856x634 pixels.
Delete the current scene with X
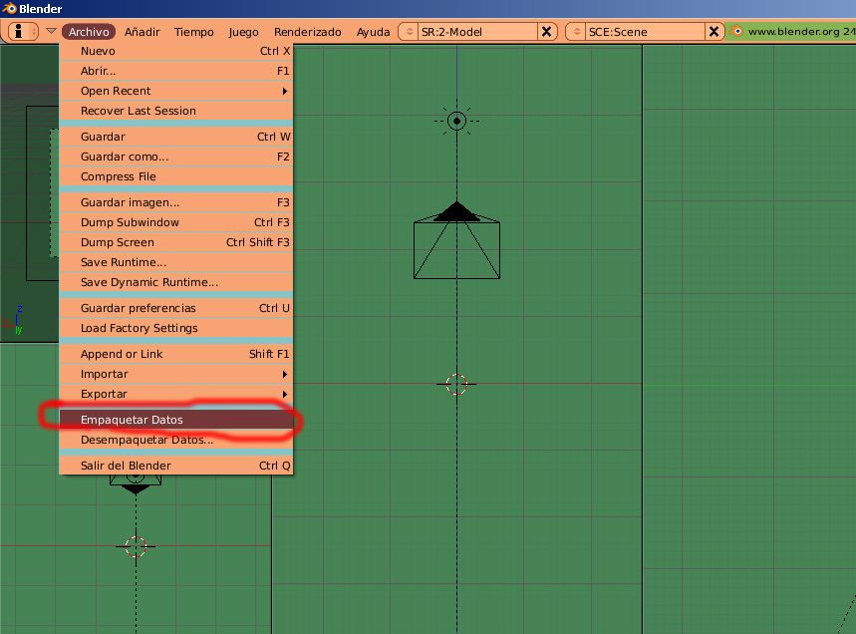[714, 32]
